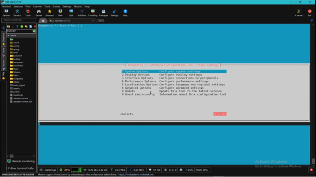
Task: Open the Terminal menu
Action: coord(6,6)
